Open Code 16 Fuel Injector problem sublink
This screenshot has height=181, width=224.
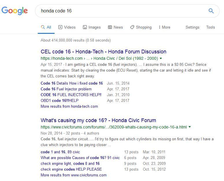click(66, 89)
